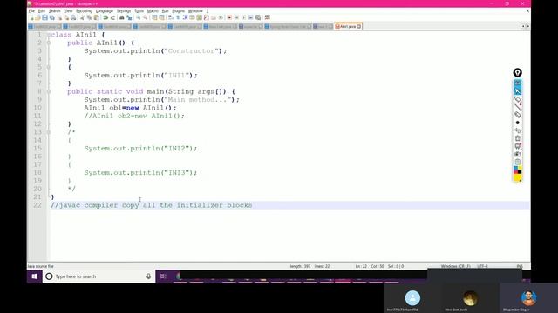
Task: Collapse the comment block fold at line 13
Action: (x=49, y=132)
